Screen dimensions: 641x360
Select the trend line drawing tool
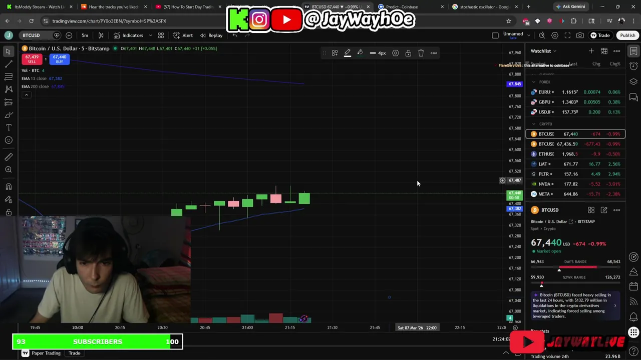[x=9, y=64]
